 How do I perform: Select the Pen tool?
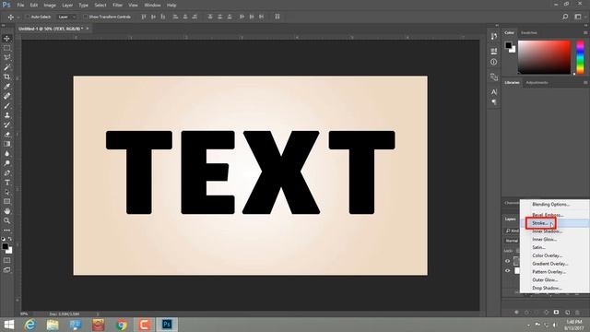(x=6, y=172)
